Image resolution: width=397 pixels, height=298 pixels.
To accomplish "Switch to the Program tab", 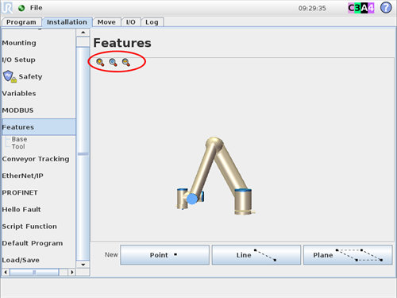I will [21, 22].
